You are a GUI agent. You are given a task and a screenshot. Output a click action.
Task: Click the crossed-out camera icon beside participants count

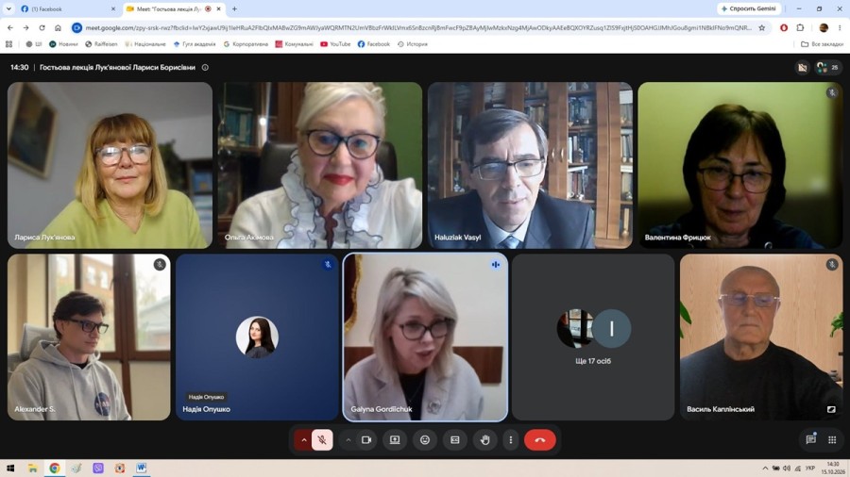click(802, 67)
